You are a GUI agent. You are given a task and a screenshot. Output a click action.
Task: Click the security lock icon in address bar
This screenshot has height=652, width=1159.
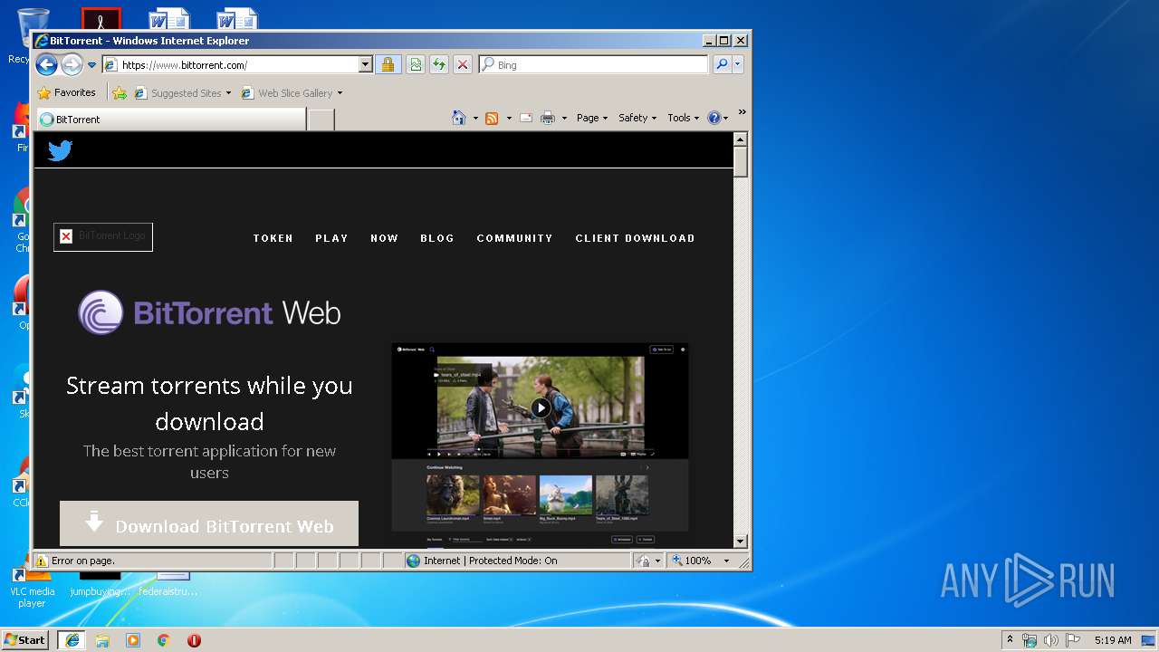click(x=388, y=64)
